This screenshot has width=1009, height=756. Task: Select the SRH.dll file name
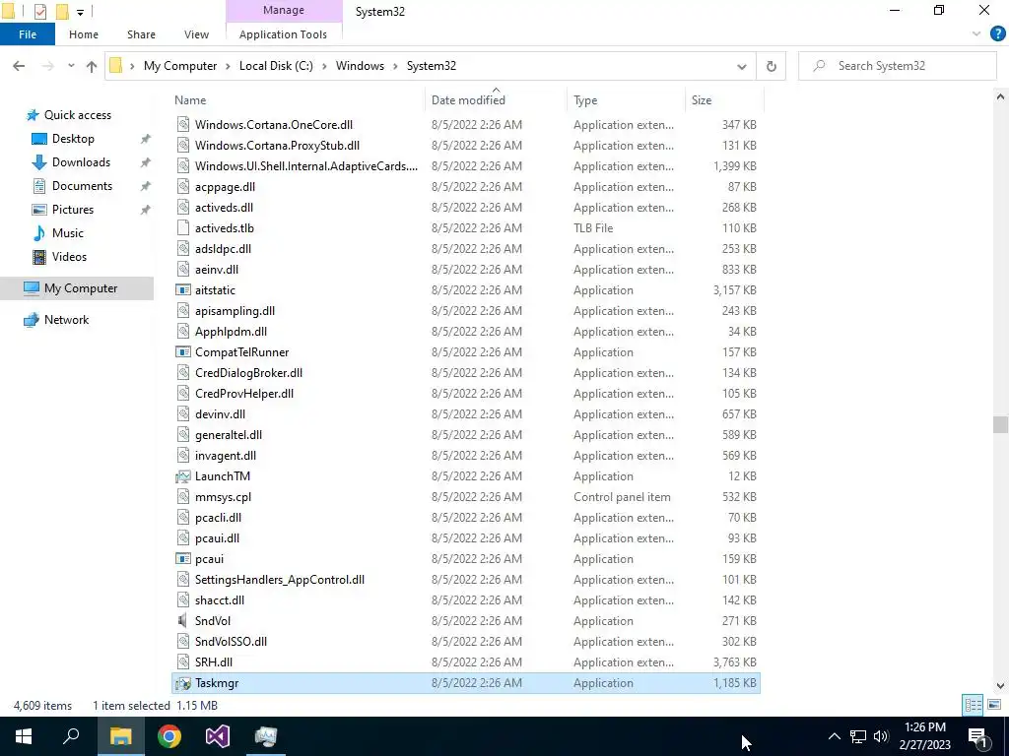[214, 662]
